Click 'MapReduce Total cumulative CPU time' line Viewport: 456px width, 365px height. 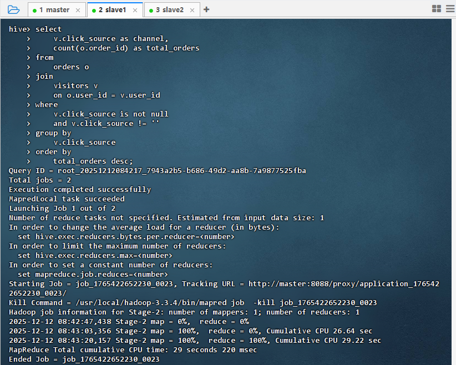(133, 350)
